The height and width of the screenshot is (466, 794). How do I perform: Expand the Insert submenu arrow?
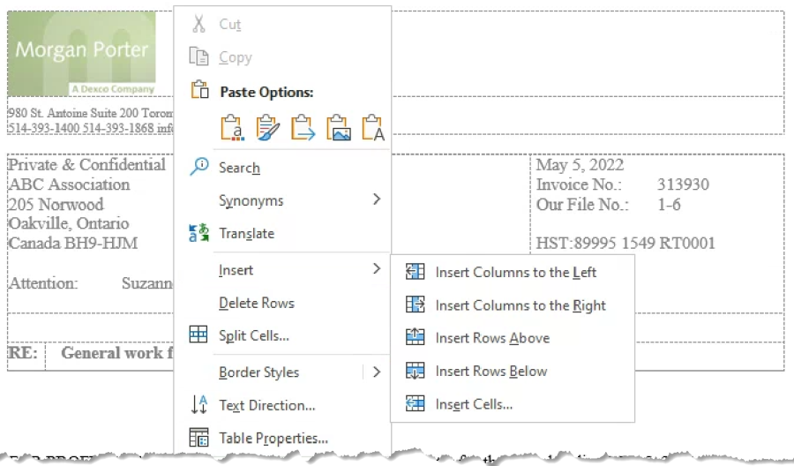point(376,268)
